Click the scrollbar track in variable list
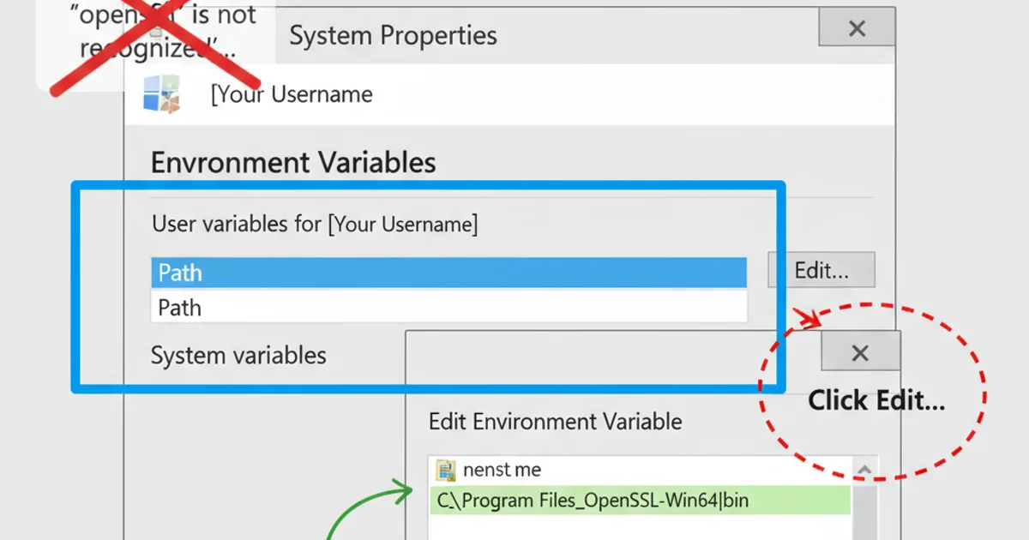Screen dimensions: 1029x540 (x=864, y=510)
